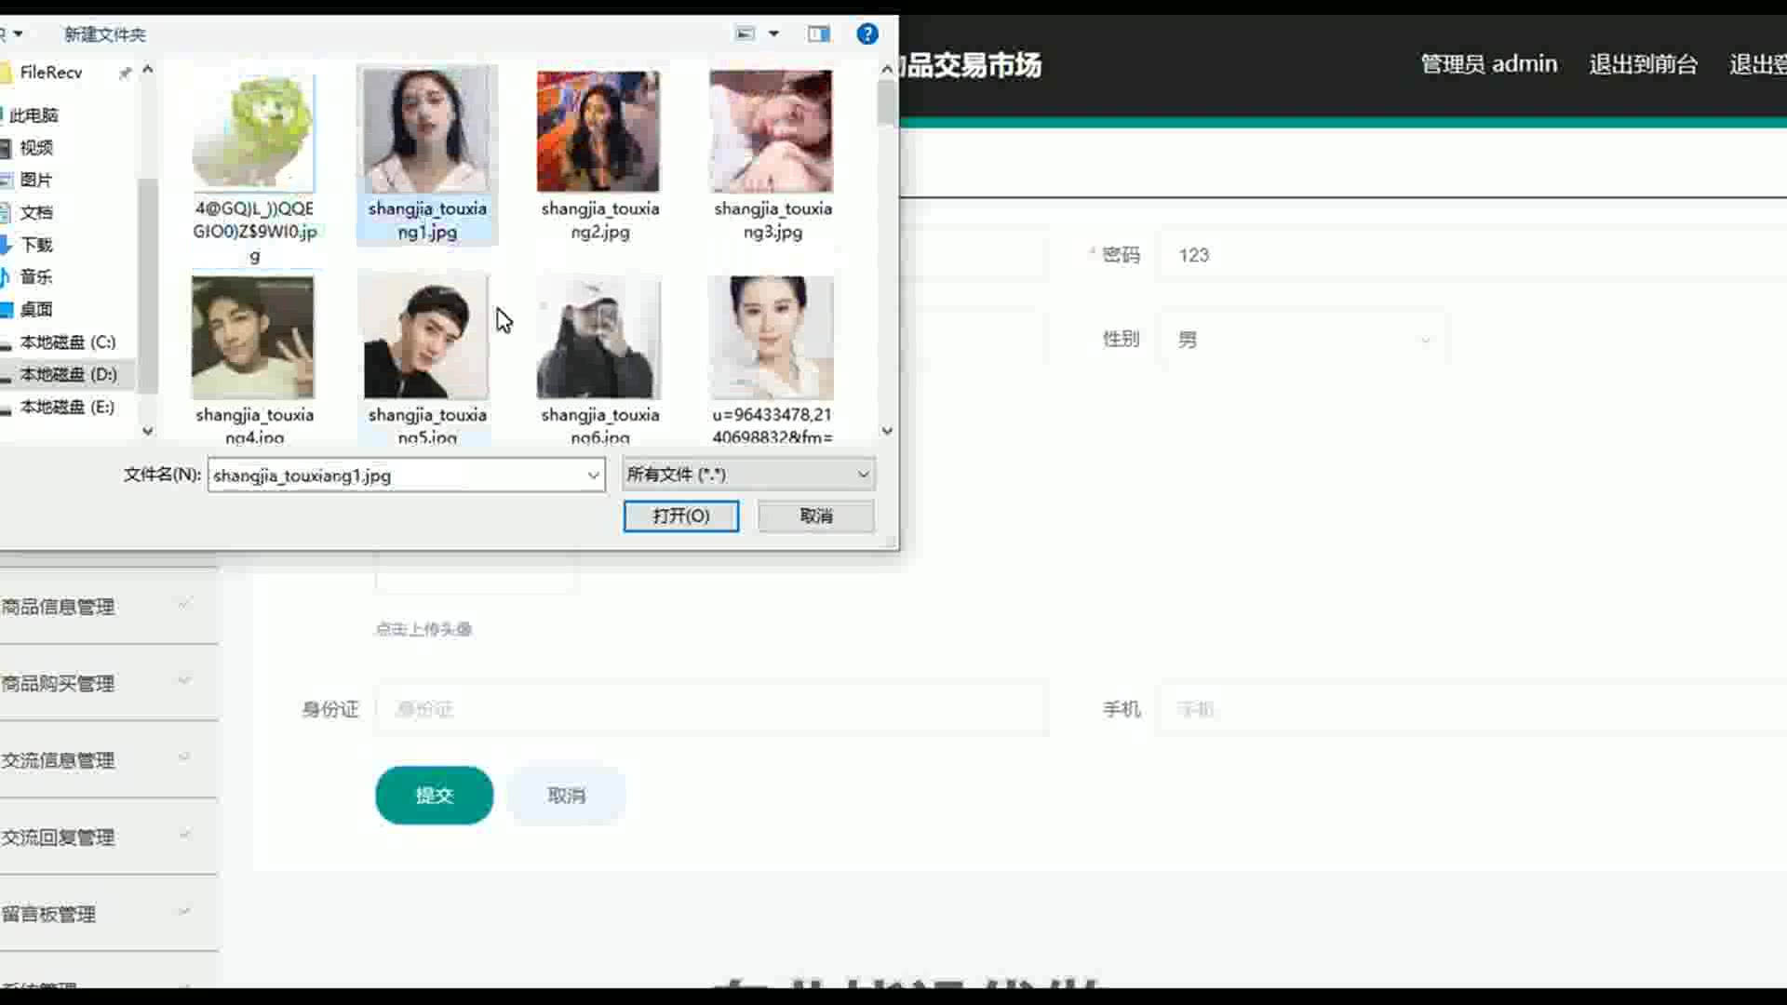Open the 视频 folder in sidebar
Image resolution: width=1787 pixels, height=1005 pixels.
point(36,148)
